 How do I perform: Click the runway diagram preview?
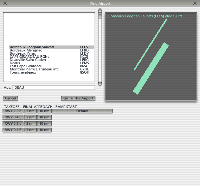click(x=151, y=57)
